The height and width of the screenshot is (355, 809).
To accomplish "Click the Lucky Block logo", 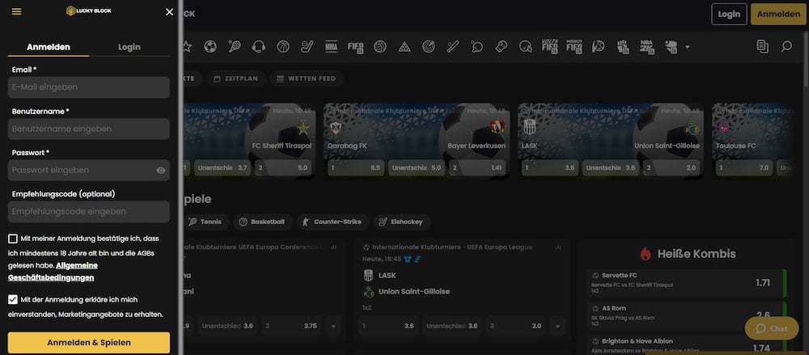I will [89, 11].
